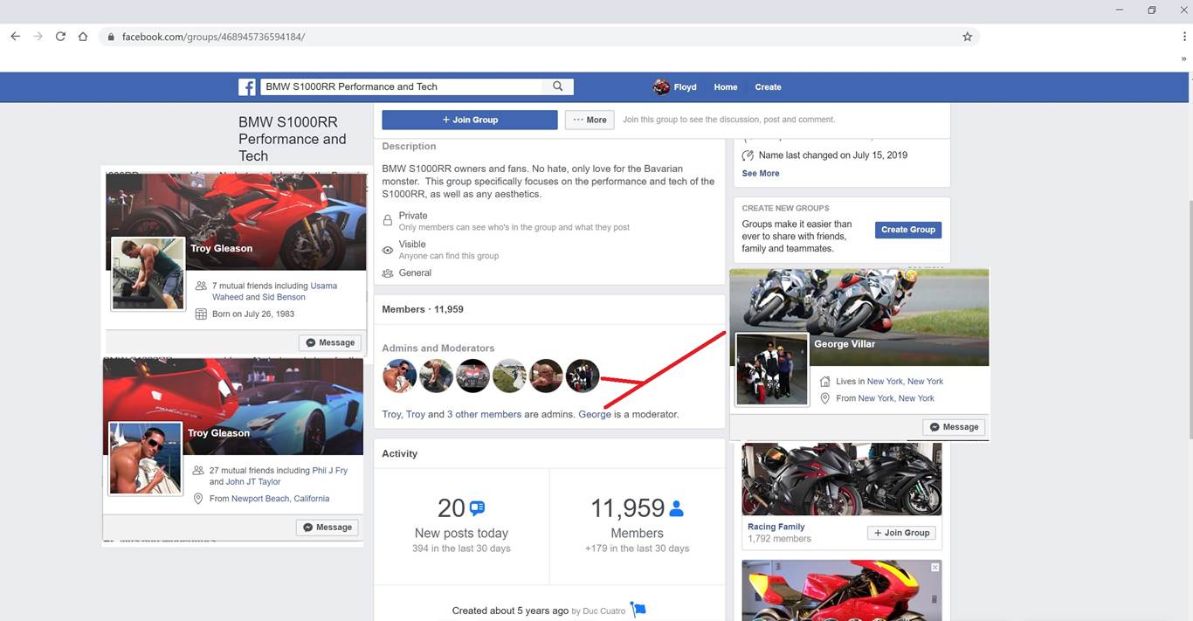The height and width of the screenshot is (621, 1193).
Task: Open Troy Gleason's gym profile picture
Action: (148, 273)
